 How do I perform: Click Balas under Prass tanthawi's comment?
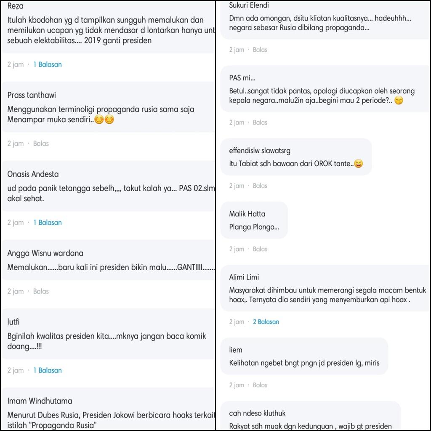[x=41, y=144]
